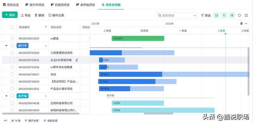The image size is (253, 124).
Task: Click the search magnifier icon
Action: click(x=160, y=15)
